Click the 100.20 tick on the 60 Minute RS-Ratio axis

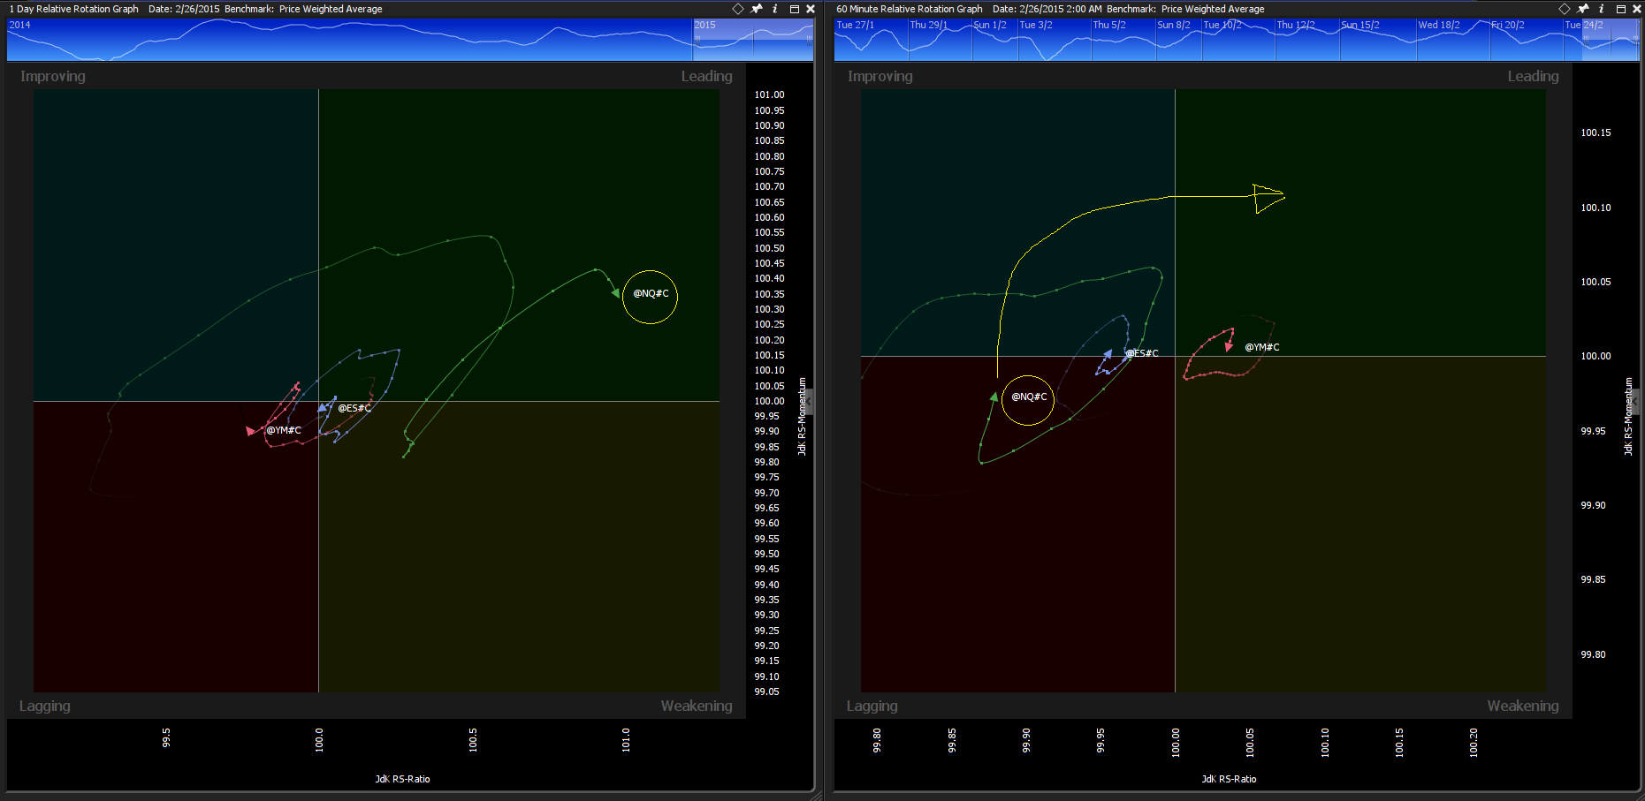1474,743
